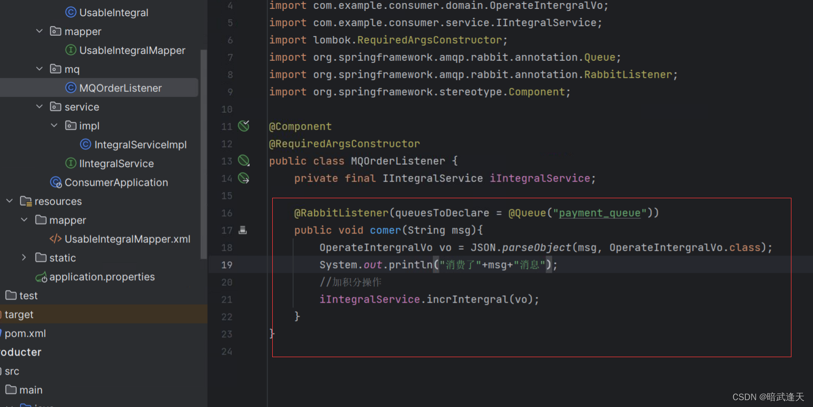This screenshot has height=407, width=813.
Task: Click the impl package folder icon
Action: pos(70,126)
